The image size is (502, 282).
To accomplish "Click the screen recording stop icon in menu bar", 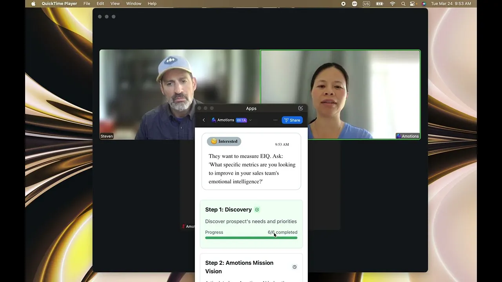I will pos(344,4).
